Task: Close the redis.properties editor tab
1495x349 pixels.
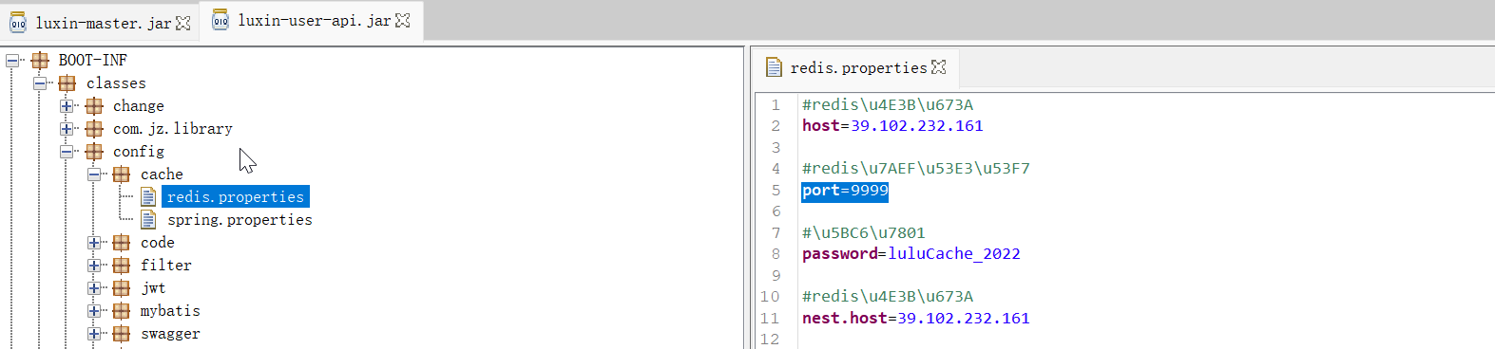Action: click(939, 67)
